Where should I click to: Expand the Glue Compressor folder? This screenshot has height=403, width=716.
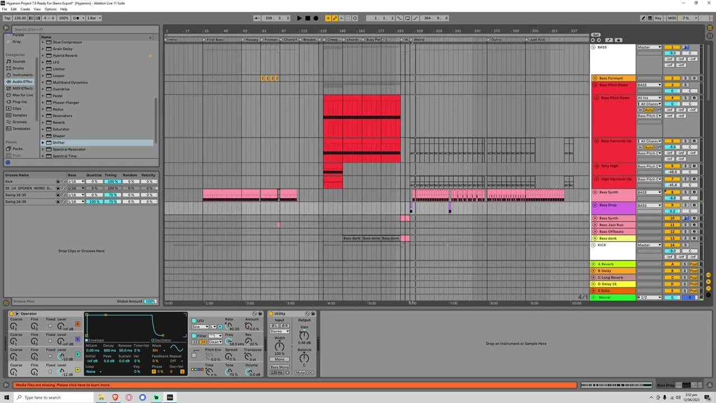tap(43, 42)
